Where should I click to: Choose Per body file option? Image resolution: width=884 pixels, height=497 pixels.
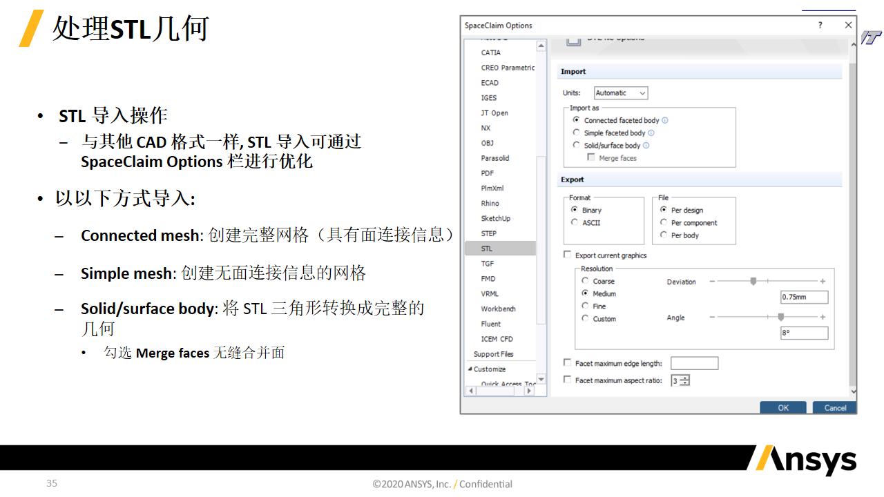(x=664, y=235)
